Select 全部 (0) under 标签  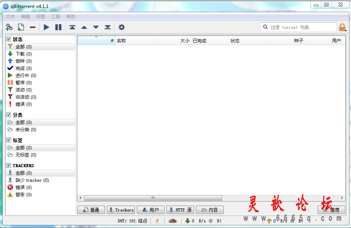click(41, 147)
